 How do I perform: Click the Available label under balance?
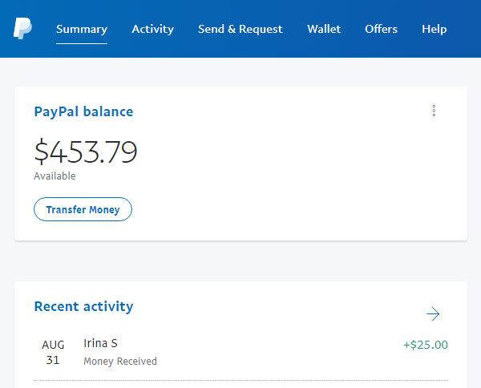coord(55,176)
